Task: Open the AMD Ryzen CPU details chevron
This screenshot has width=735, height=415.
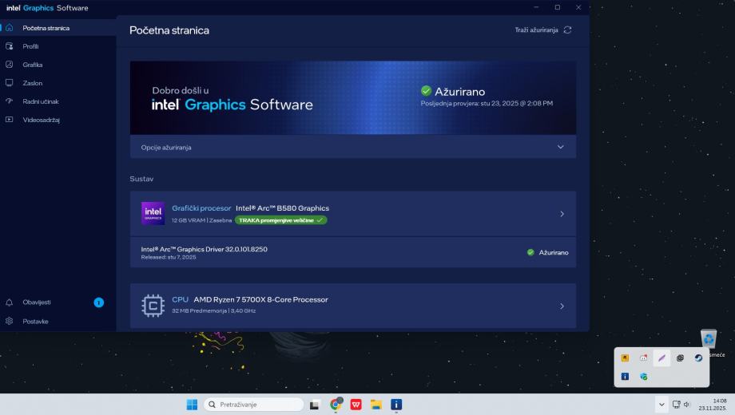Action: coord(562,306)
